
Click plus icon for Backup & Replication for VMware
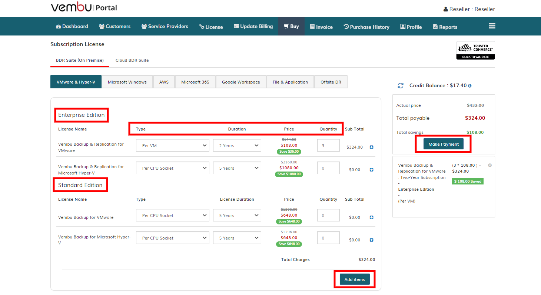point(372,147)
